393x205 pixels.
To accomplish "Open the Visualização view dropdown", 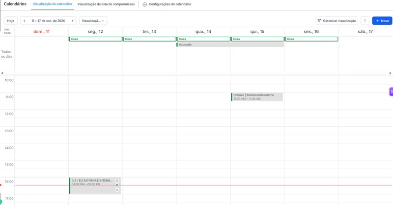I will pyautogui.click(x=93, y=21).
